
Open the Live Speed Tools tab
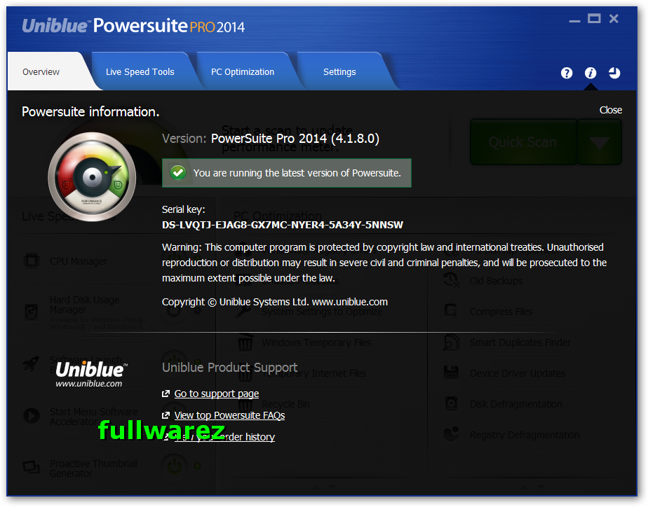(140, 72)
